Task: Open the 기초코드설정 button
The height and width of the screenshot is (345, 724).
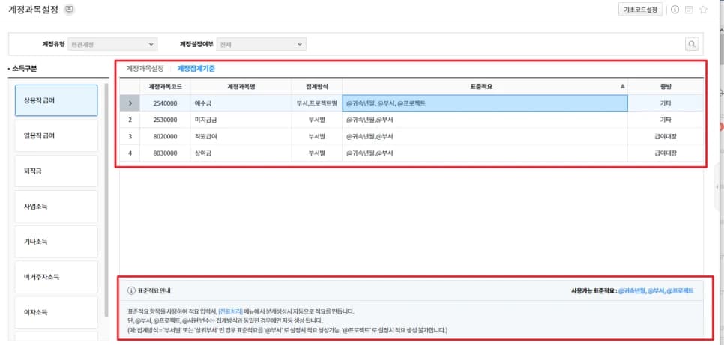Action: (640, 10)
